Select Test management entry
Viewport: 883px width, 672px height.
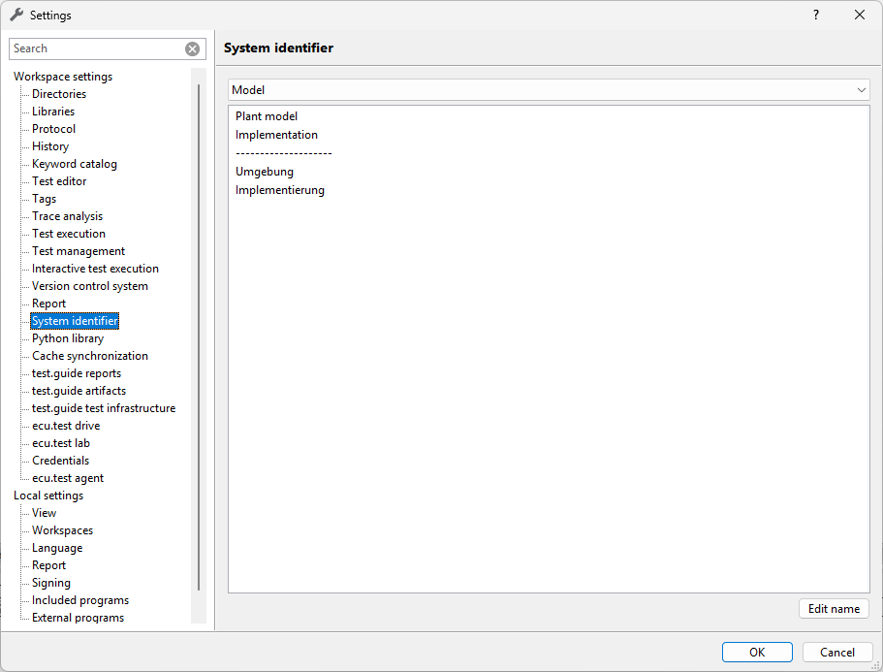(x=79, y=251)
